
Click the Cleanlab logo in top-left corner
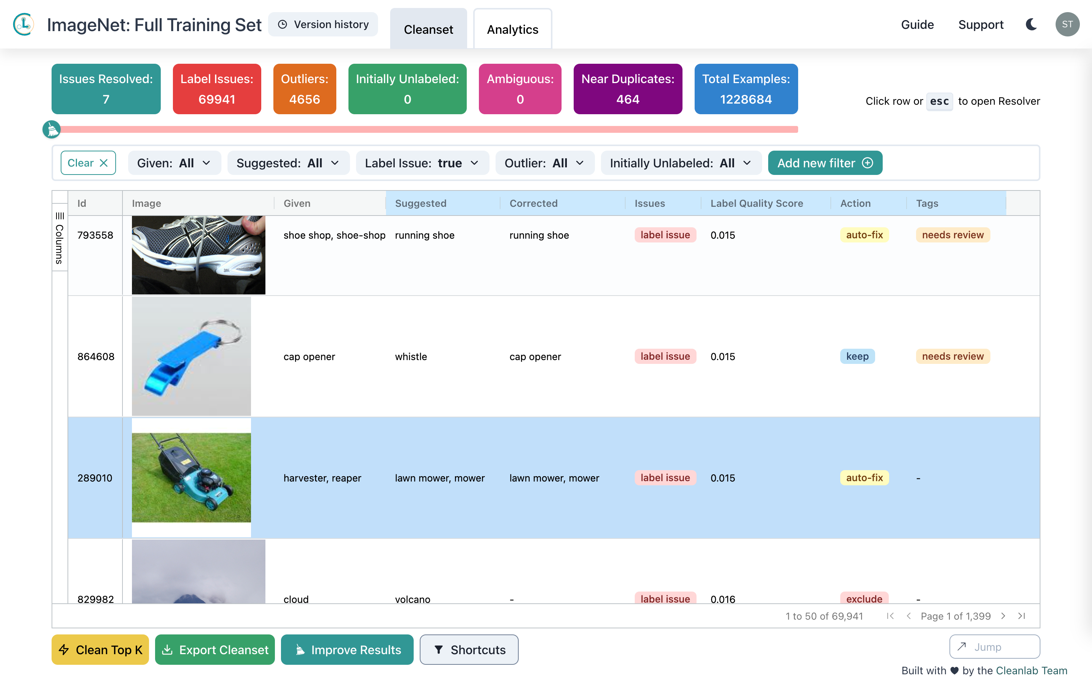click(x=23, y=24)
